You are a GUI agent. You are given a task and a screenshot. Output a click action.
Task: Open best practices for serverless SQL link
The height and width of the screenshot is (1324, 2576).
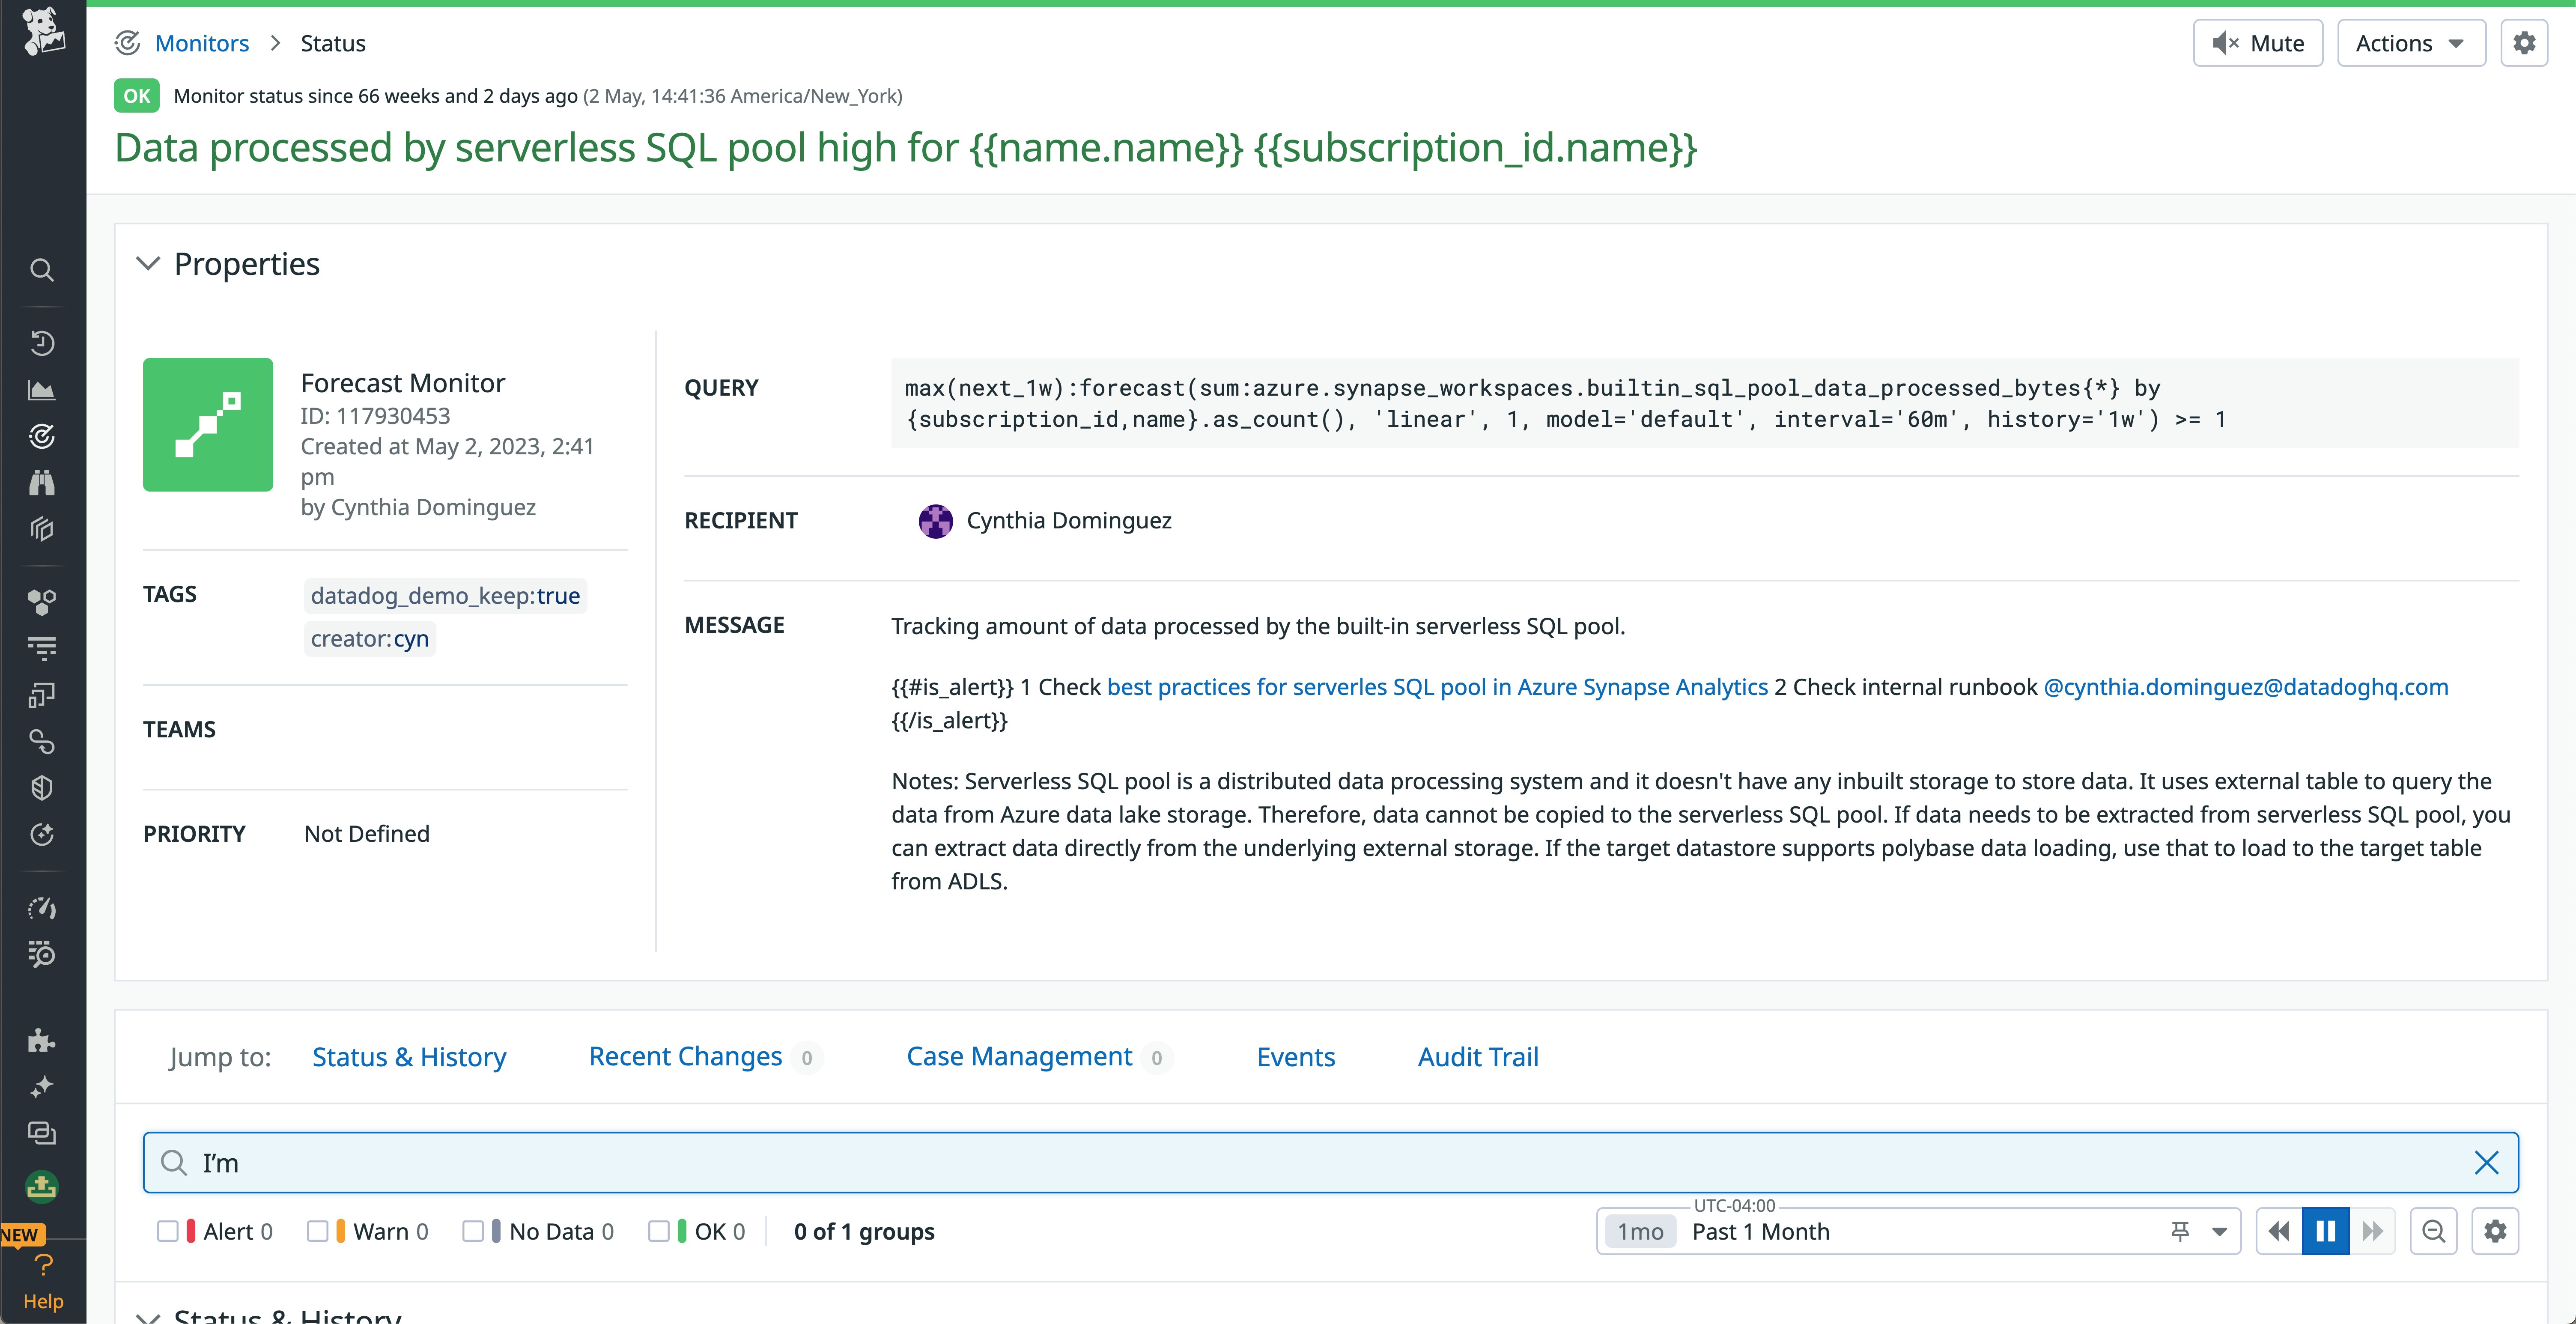coord(1437,687)
